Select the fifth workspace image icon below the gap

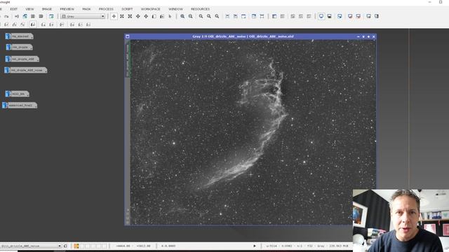coord(17,94)
